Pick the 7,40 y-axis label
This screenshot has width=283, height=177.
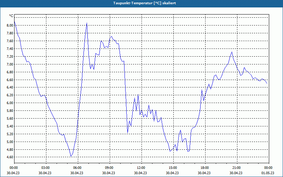point(10,49)
